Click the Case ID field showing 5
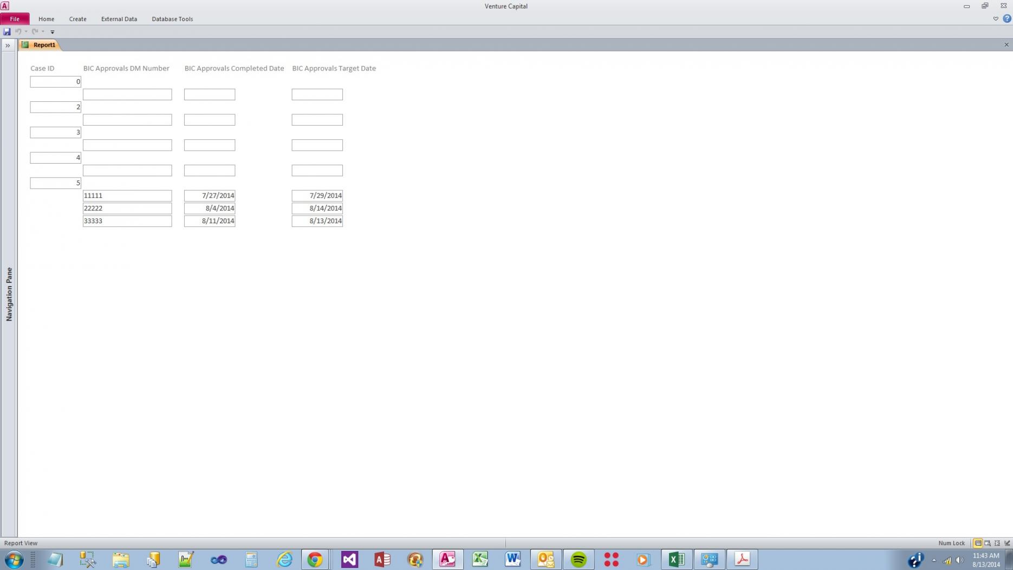 point(55,183)
